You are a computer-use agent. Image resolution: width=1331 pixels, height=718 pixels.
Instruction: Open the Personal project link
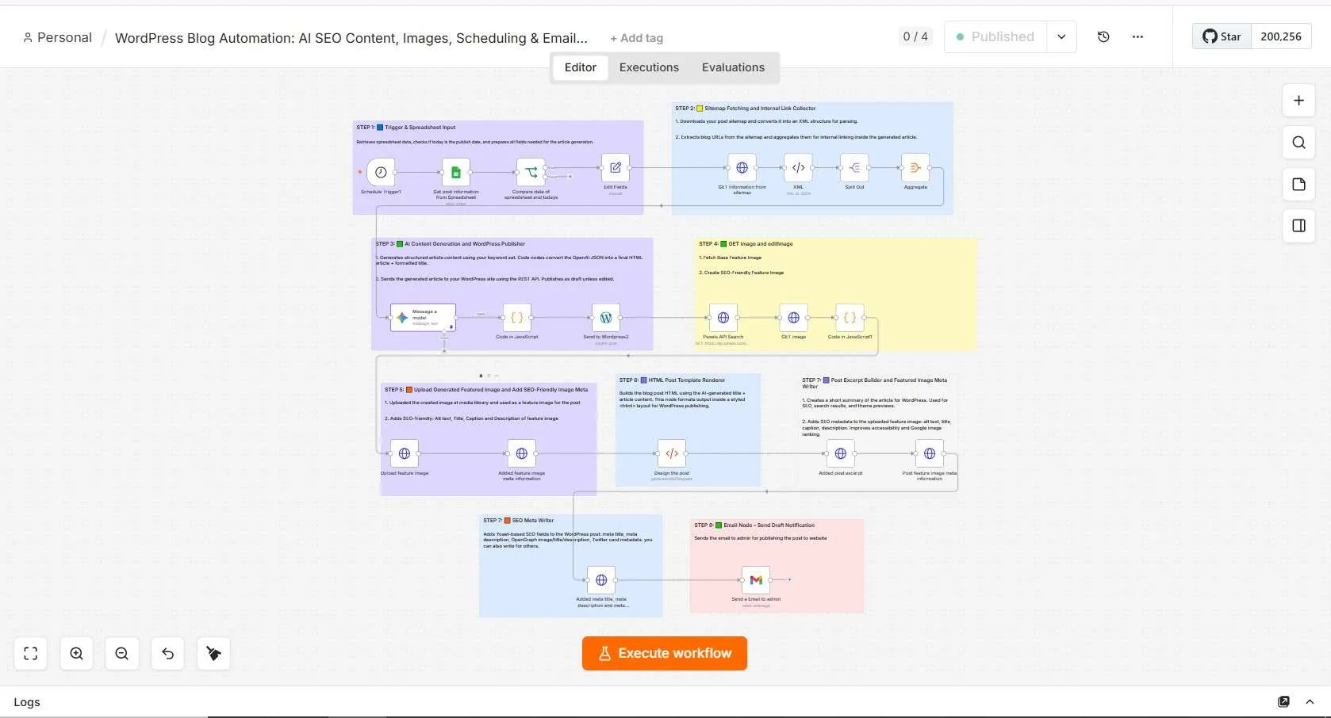point(57,37)
